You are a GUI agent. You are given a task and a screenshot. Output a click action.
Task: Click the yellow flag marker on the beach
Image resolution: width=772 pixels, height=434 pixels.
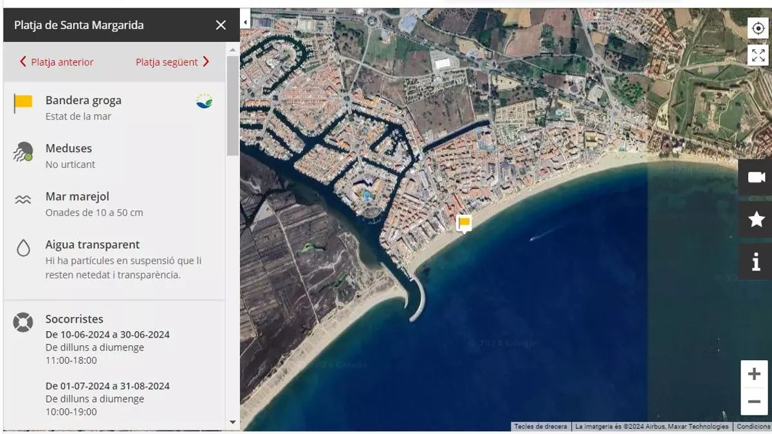coord(464,223)
